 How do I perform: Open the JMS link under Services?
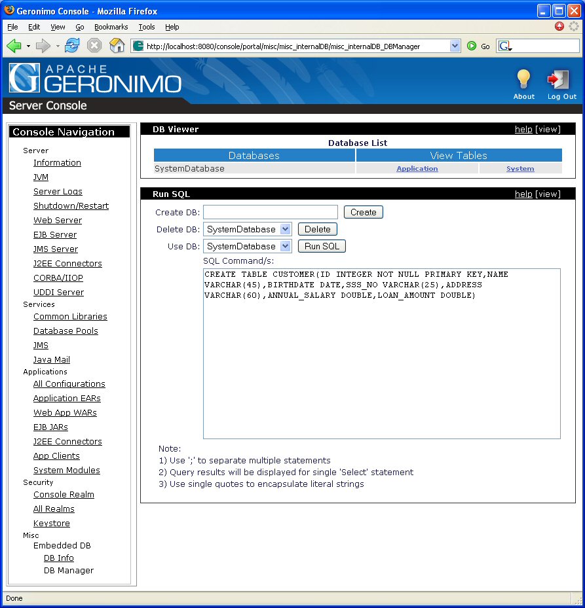pyautogui.click(x=41, y=345)
